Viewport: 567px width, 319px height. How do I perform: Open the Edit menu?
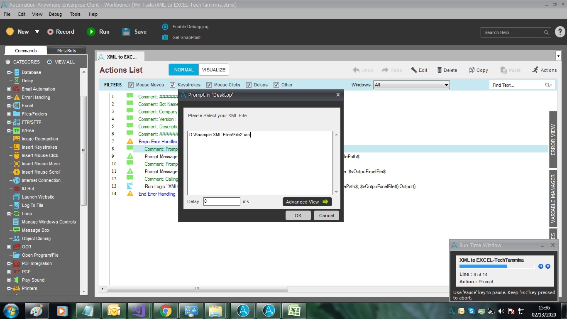click(22, 14)
